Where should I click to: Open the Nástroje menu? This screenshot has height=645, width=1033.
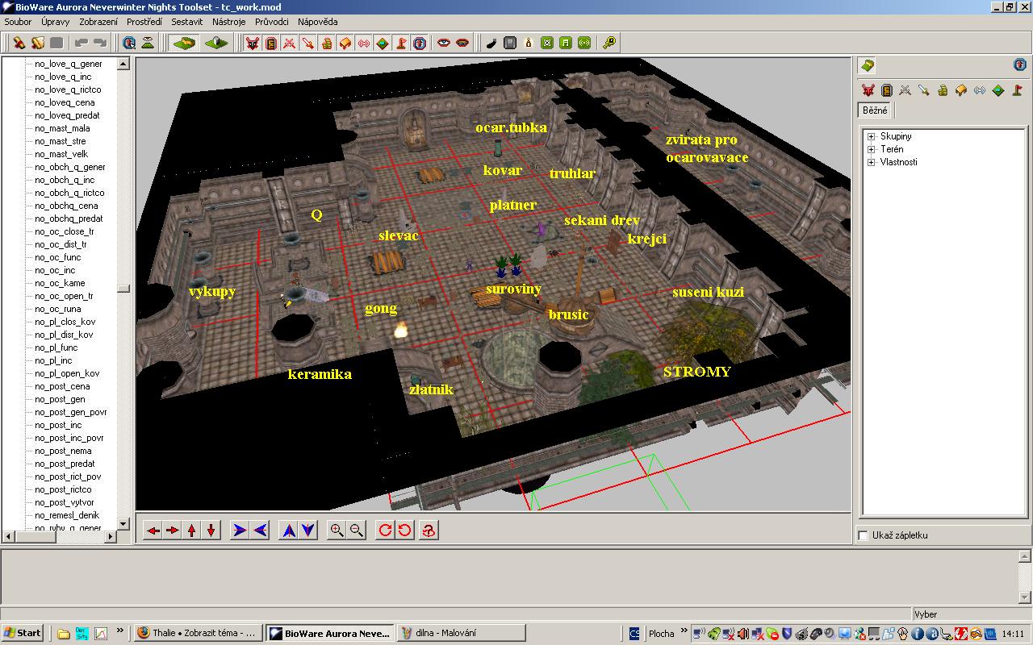228,22
